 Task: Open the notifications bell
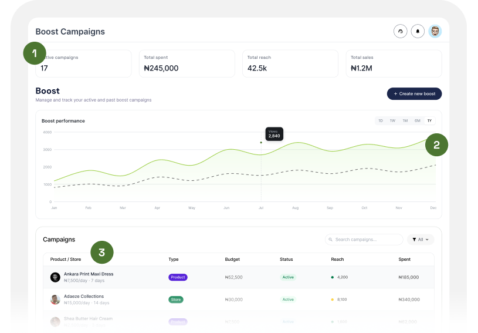[418, 31]
